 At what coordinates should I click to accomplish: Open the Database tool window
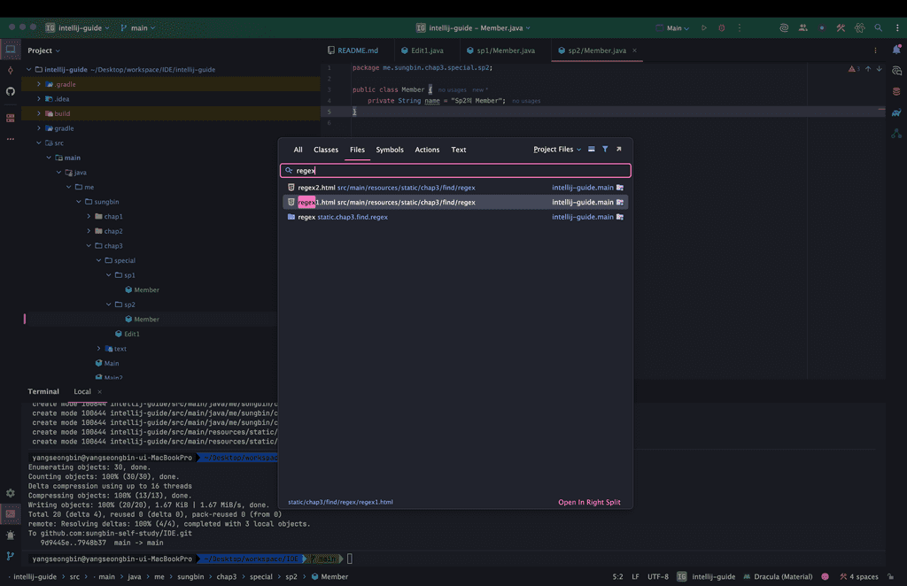tap(896, 91)
